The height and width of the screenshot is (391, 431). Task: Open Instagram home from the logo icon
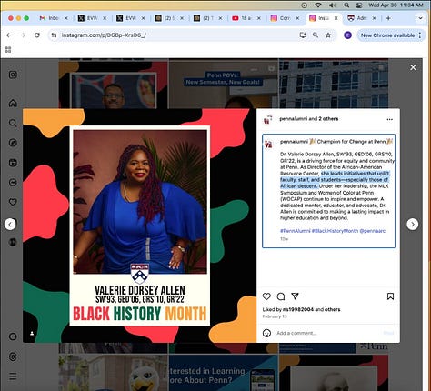click(x=13, y=75)
